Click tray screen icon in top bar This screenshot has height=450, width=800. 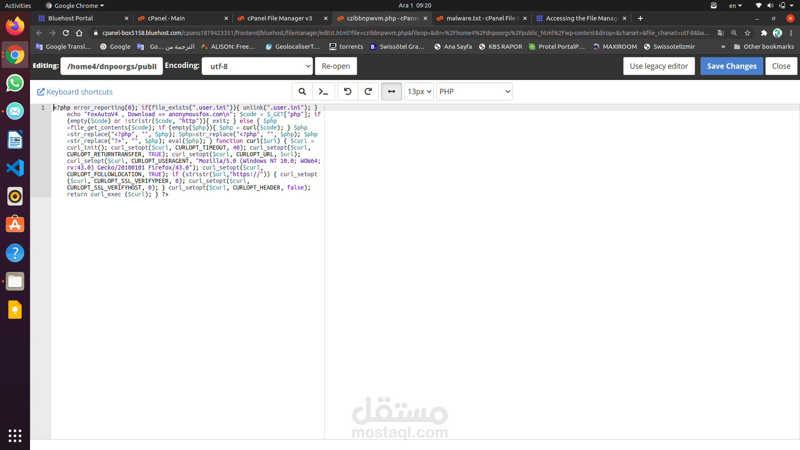[x=714, y=5]
